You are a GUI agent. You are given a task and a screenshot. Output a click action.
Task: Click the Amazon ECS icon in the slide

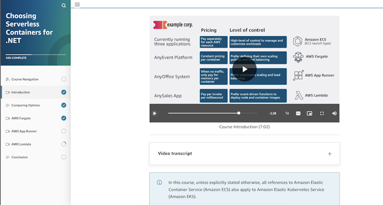pyautogui.click(x=298, y=41)
